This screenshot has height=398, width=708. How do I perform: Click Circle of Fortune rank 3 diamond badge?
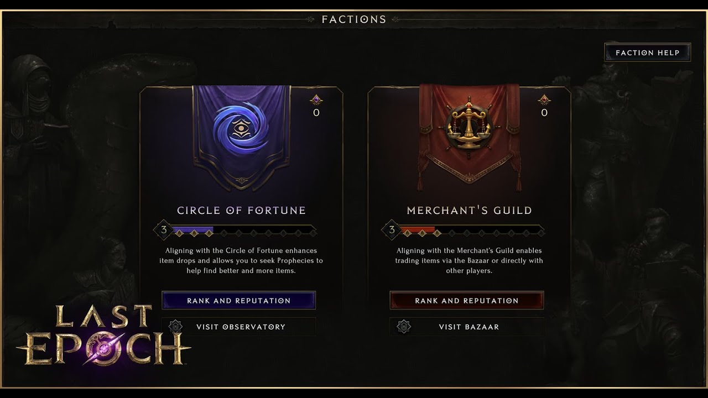(163, 230)
